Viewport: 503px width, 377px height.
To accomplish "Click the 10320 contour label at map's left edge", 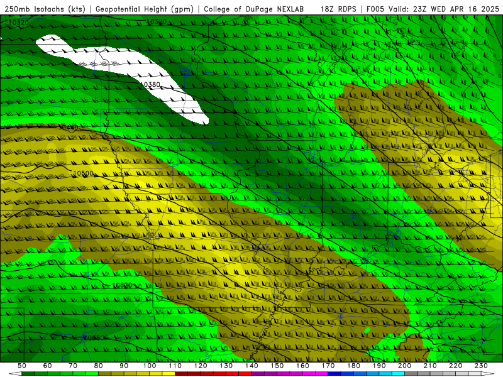I will (19, 23).
